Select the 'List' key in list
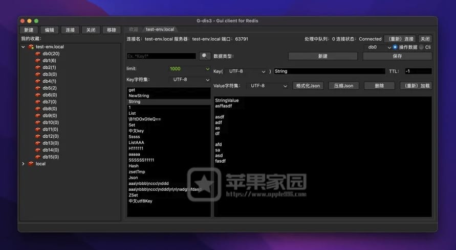Viewport: 456px width, 250px height. 169,113
